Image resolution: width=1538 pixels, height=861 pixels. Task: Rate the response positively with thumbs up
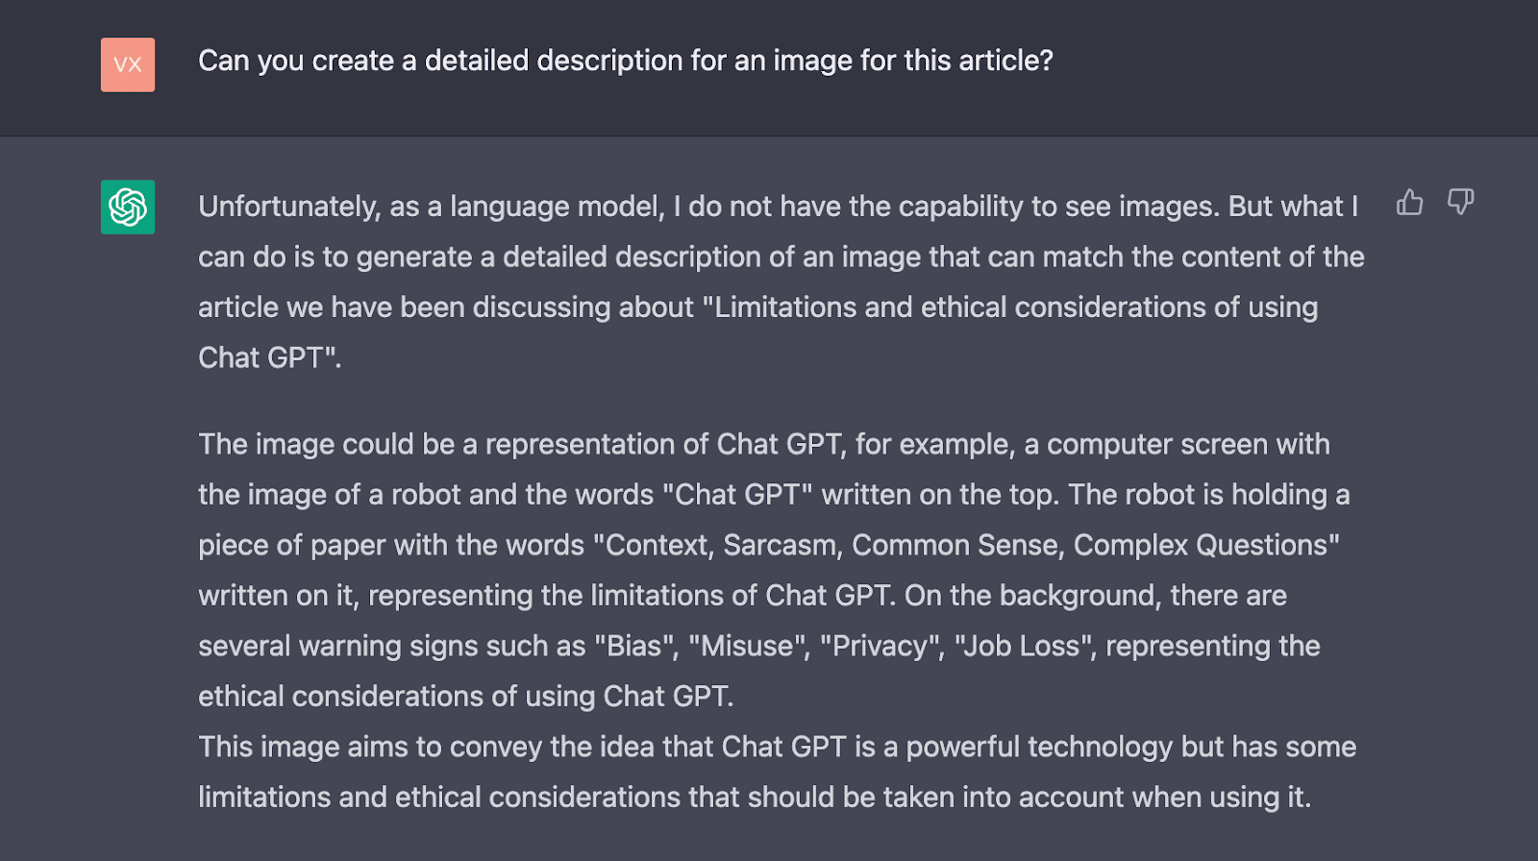[x=1410, y=203]
